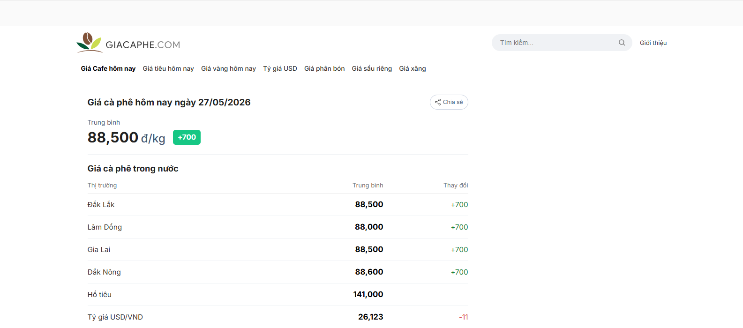Click the Chia sẻ share button
The image size is (743, 328).
tap(449, 102)
